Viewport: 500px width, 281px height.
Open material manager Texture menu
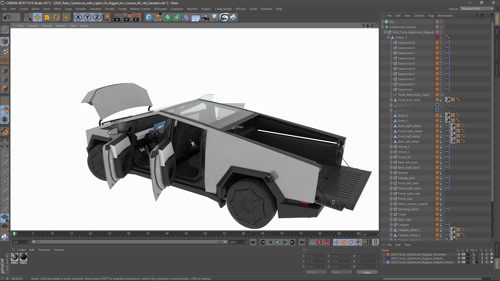59,250
